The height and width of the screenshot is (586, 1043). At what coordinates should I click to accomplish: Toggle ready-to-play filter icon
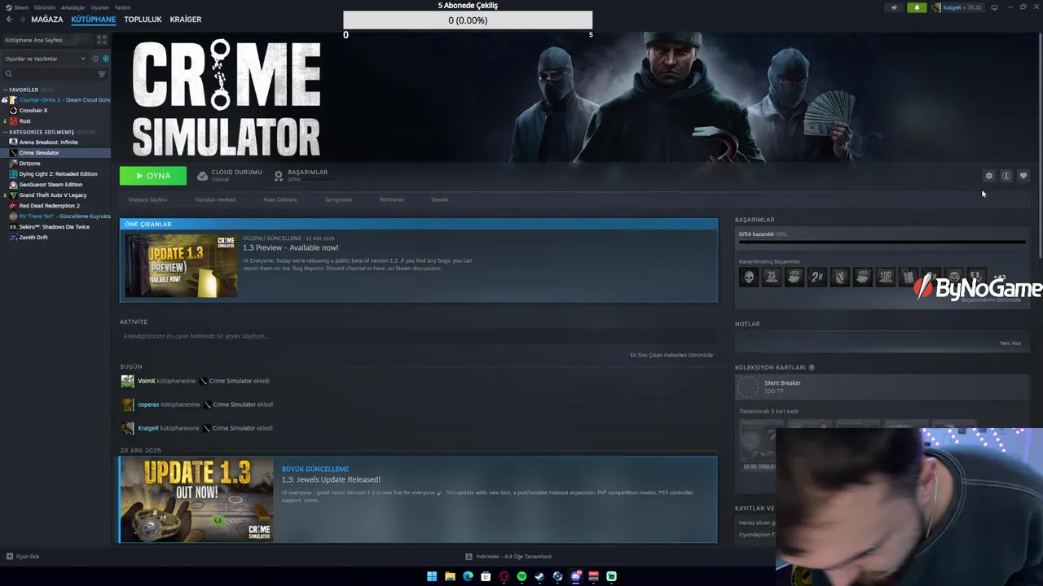[x=106, y=59]
